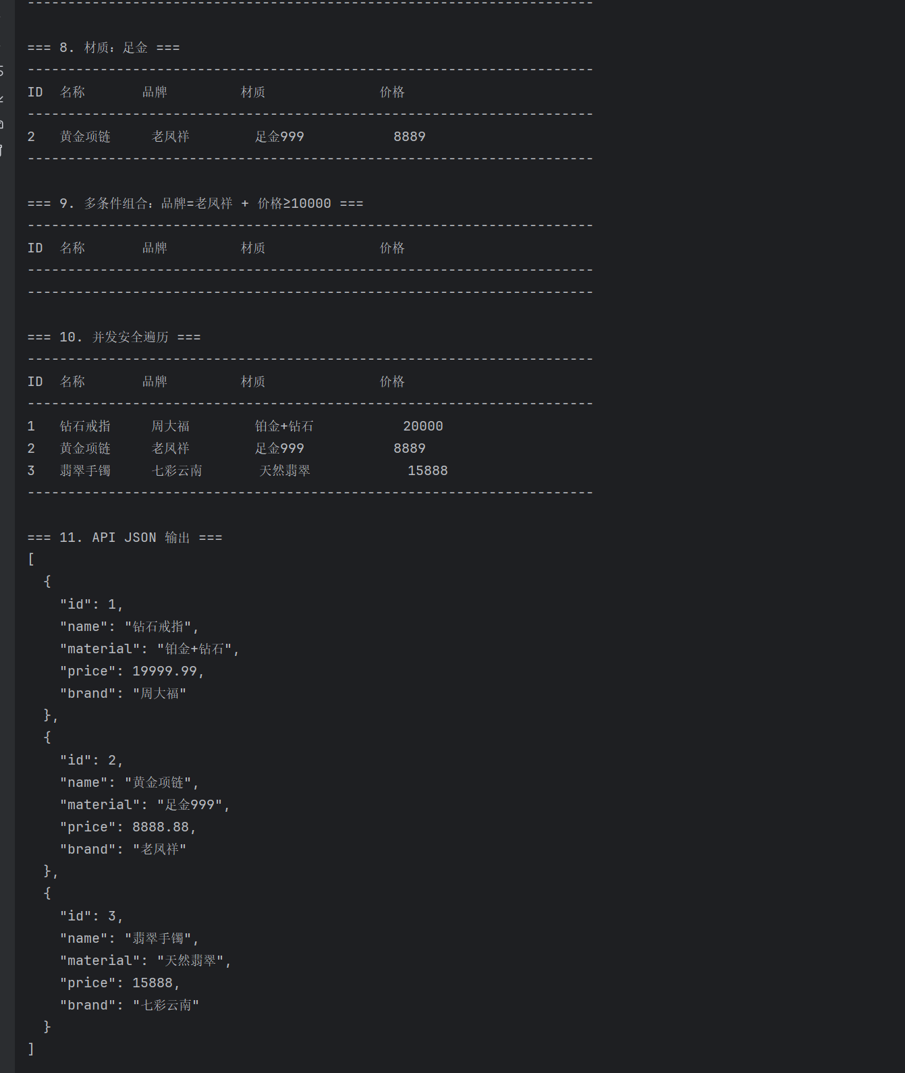The image size is (905, 1073).
Task: Click the 名称 column header under section 9
Action: click(x=72, y=248)
